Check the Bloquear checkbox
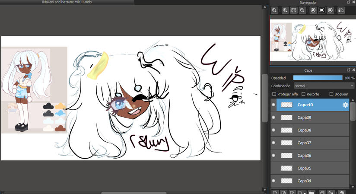This screenshot has height=194, width=356. point(331,94)
